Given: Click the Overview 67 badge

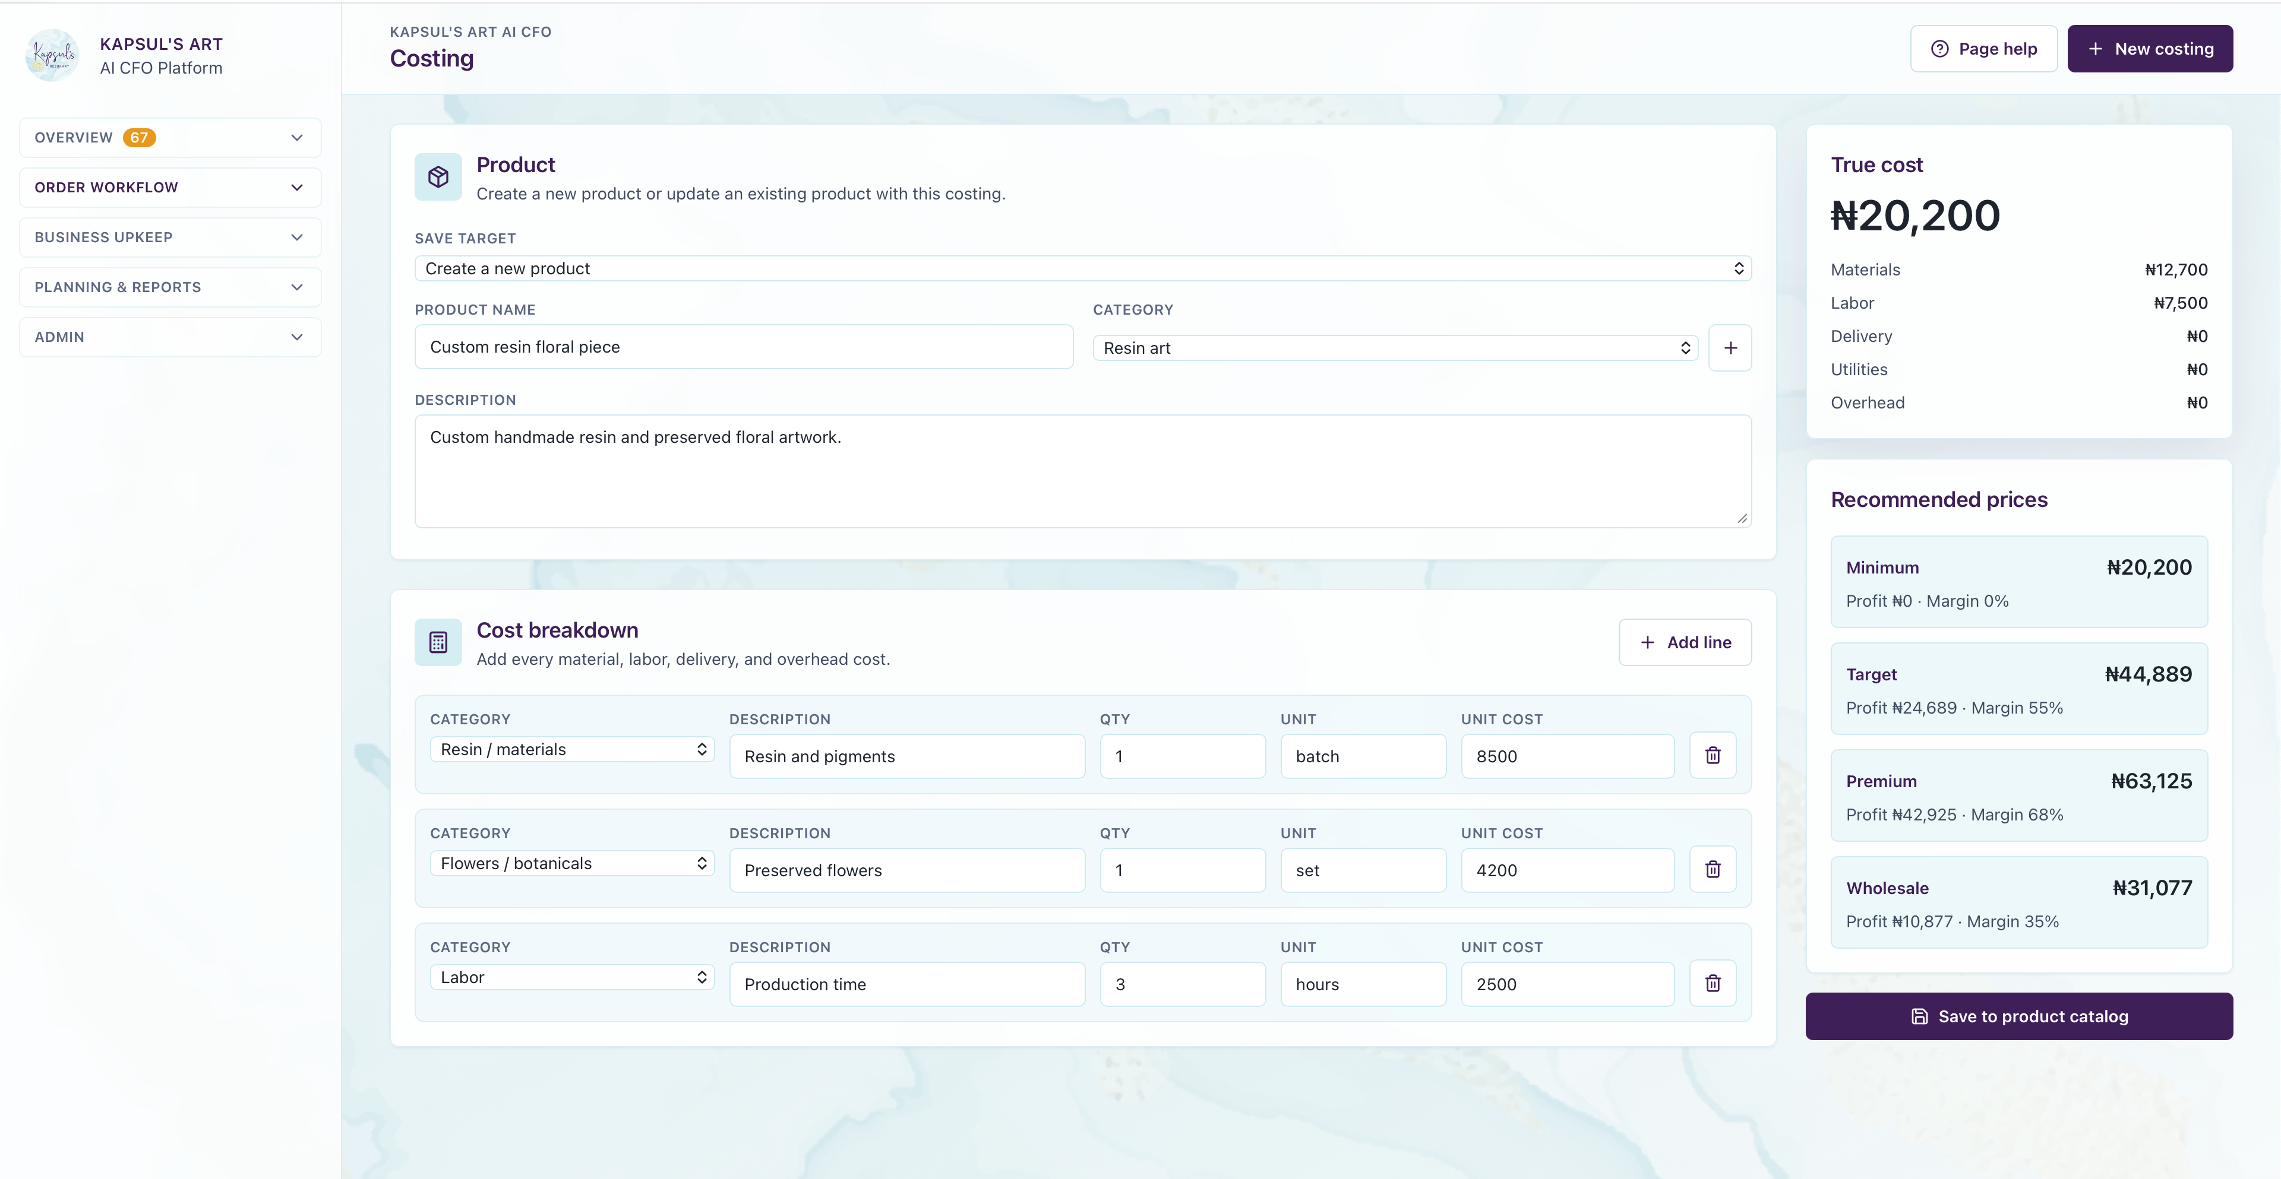Looking at the screenshot, I should 139,137.
